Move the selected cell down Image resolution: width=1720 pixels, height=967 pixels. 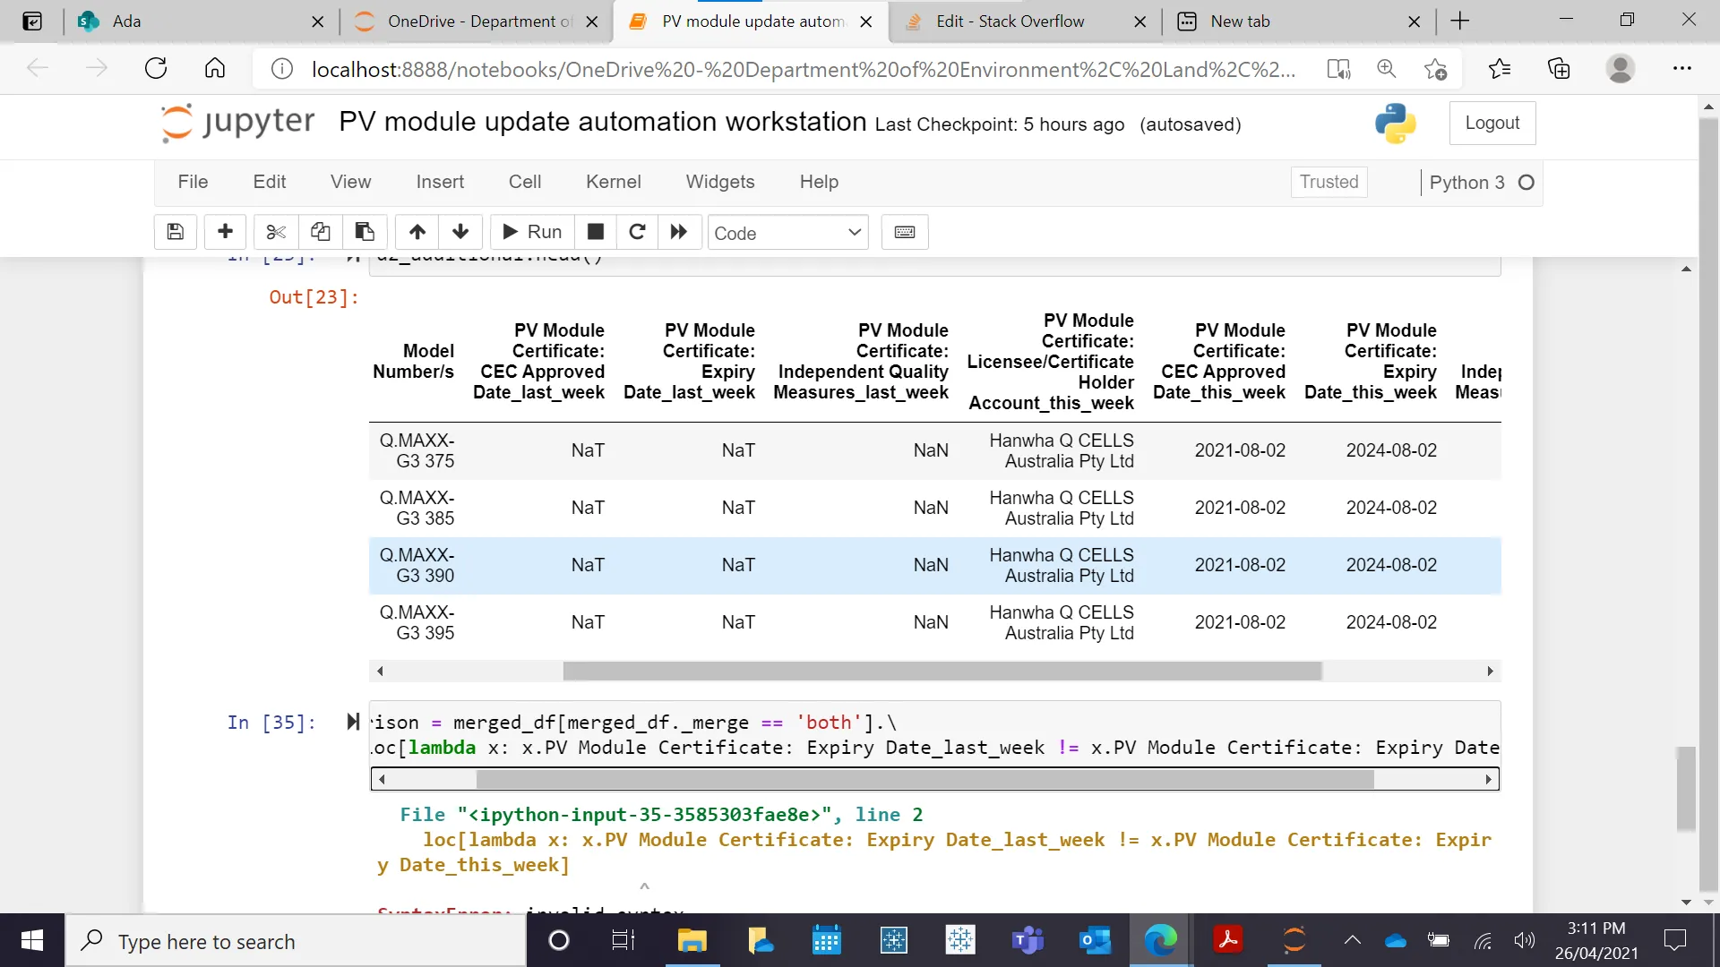[x=460, y=232]
